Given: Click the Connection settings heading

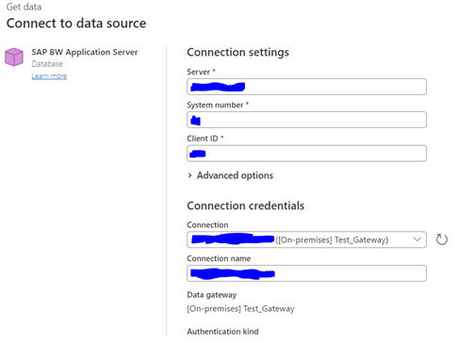Looking at the screenshot, I should [x=237, y=52].
